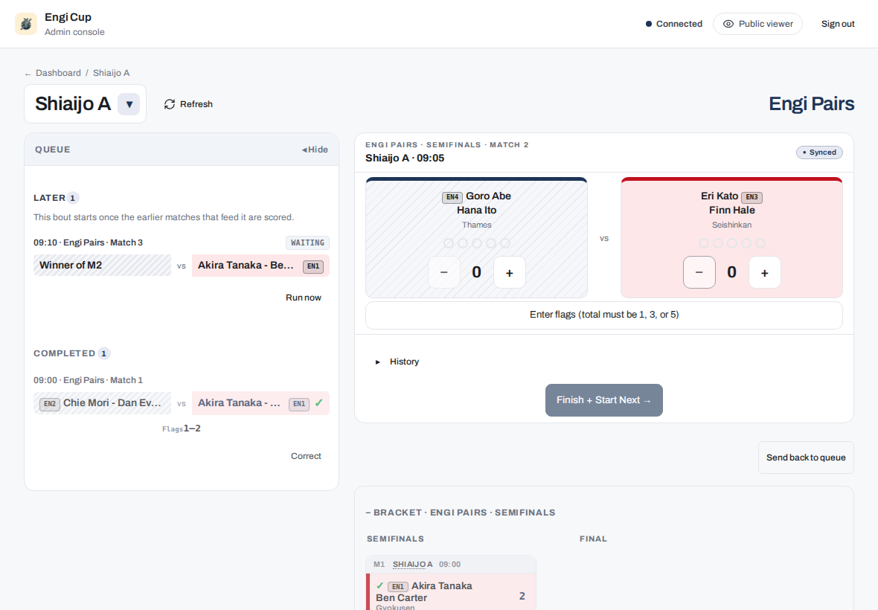Image resolution: width=878 pixels, height=610 pixels.
Task: Click the last flag circle under Seishinkan
Action: point(760,243)
